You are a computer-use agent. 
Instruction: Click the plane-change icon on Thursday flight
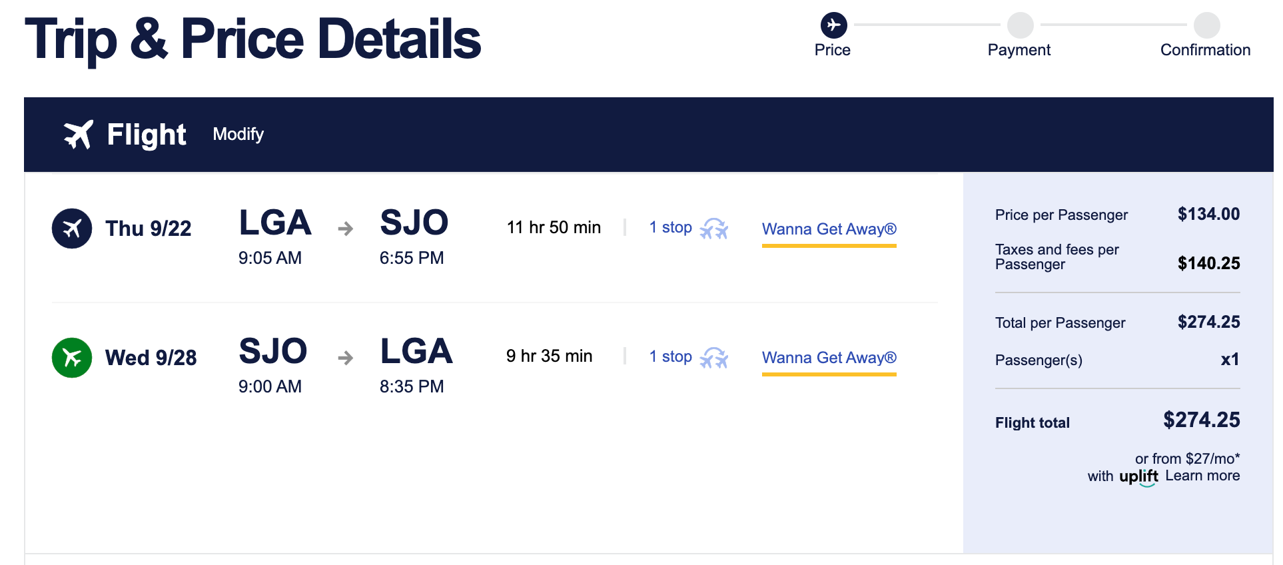(714, 229)
